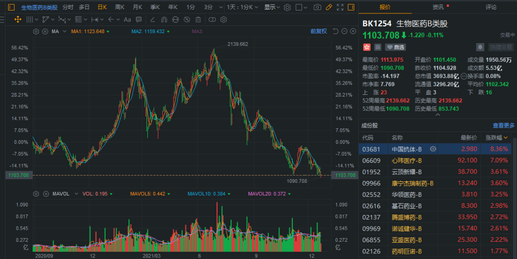Viewport: 517px width, 259px height.
Task: Click the 快捷交易 quick trade button
Action: tap(501, 47)
